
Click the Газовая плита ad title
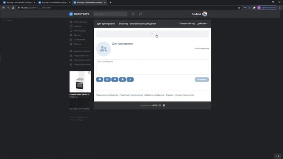[80, 95]
